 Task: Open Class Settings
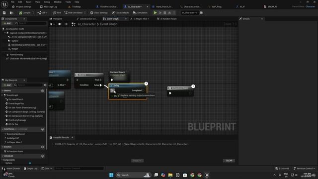[99, 13]
